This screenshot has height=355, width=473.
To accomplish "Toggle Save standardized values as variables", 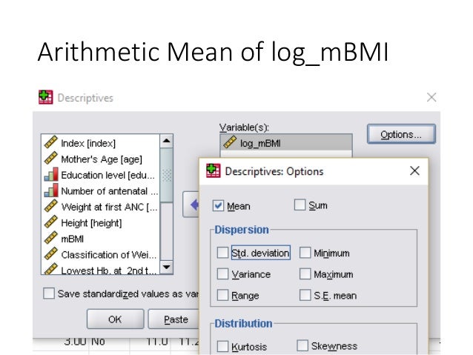I will [x=49, y=293].
